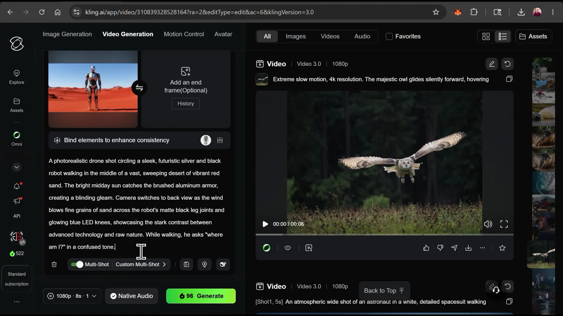Expand the sidebar chevron below Omni
The width and height of the screenshot is (563, 316).
17,167
